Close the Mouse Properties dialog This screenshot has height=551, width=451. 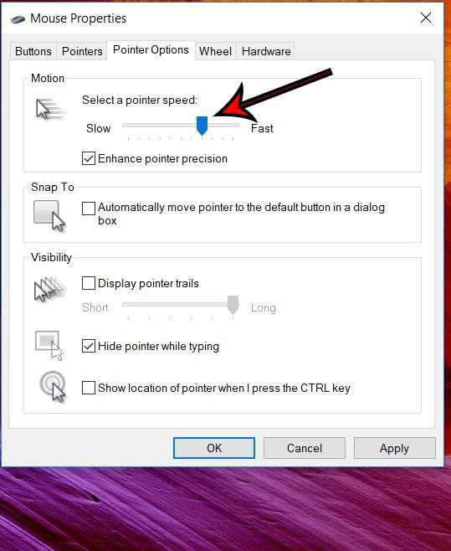click(426, 18)
